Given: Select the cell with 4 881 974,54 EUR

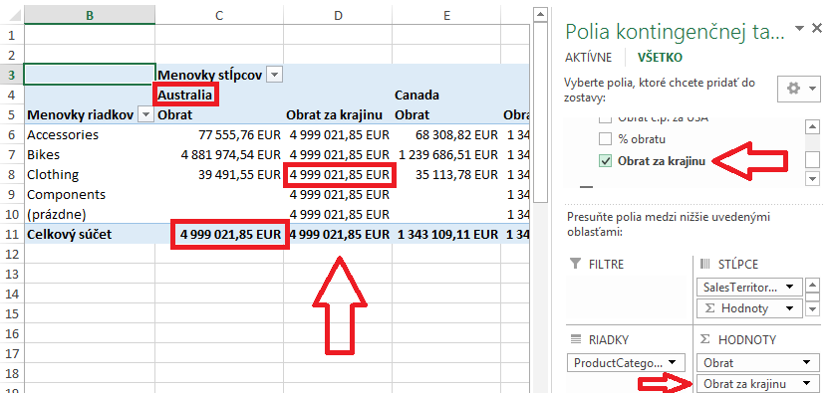Looking at the screenshot, I should (x=219, y=154).
